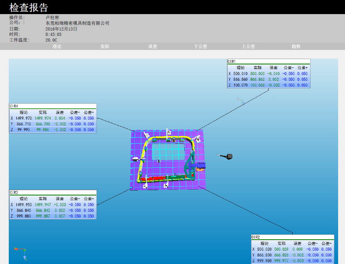Click the 上公差 column header

[x=248, y=46]
